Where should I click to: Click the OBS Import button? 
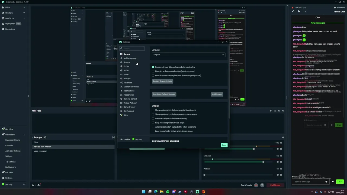click(217, 94)
